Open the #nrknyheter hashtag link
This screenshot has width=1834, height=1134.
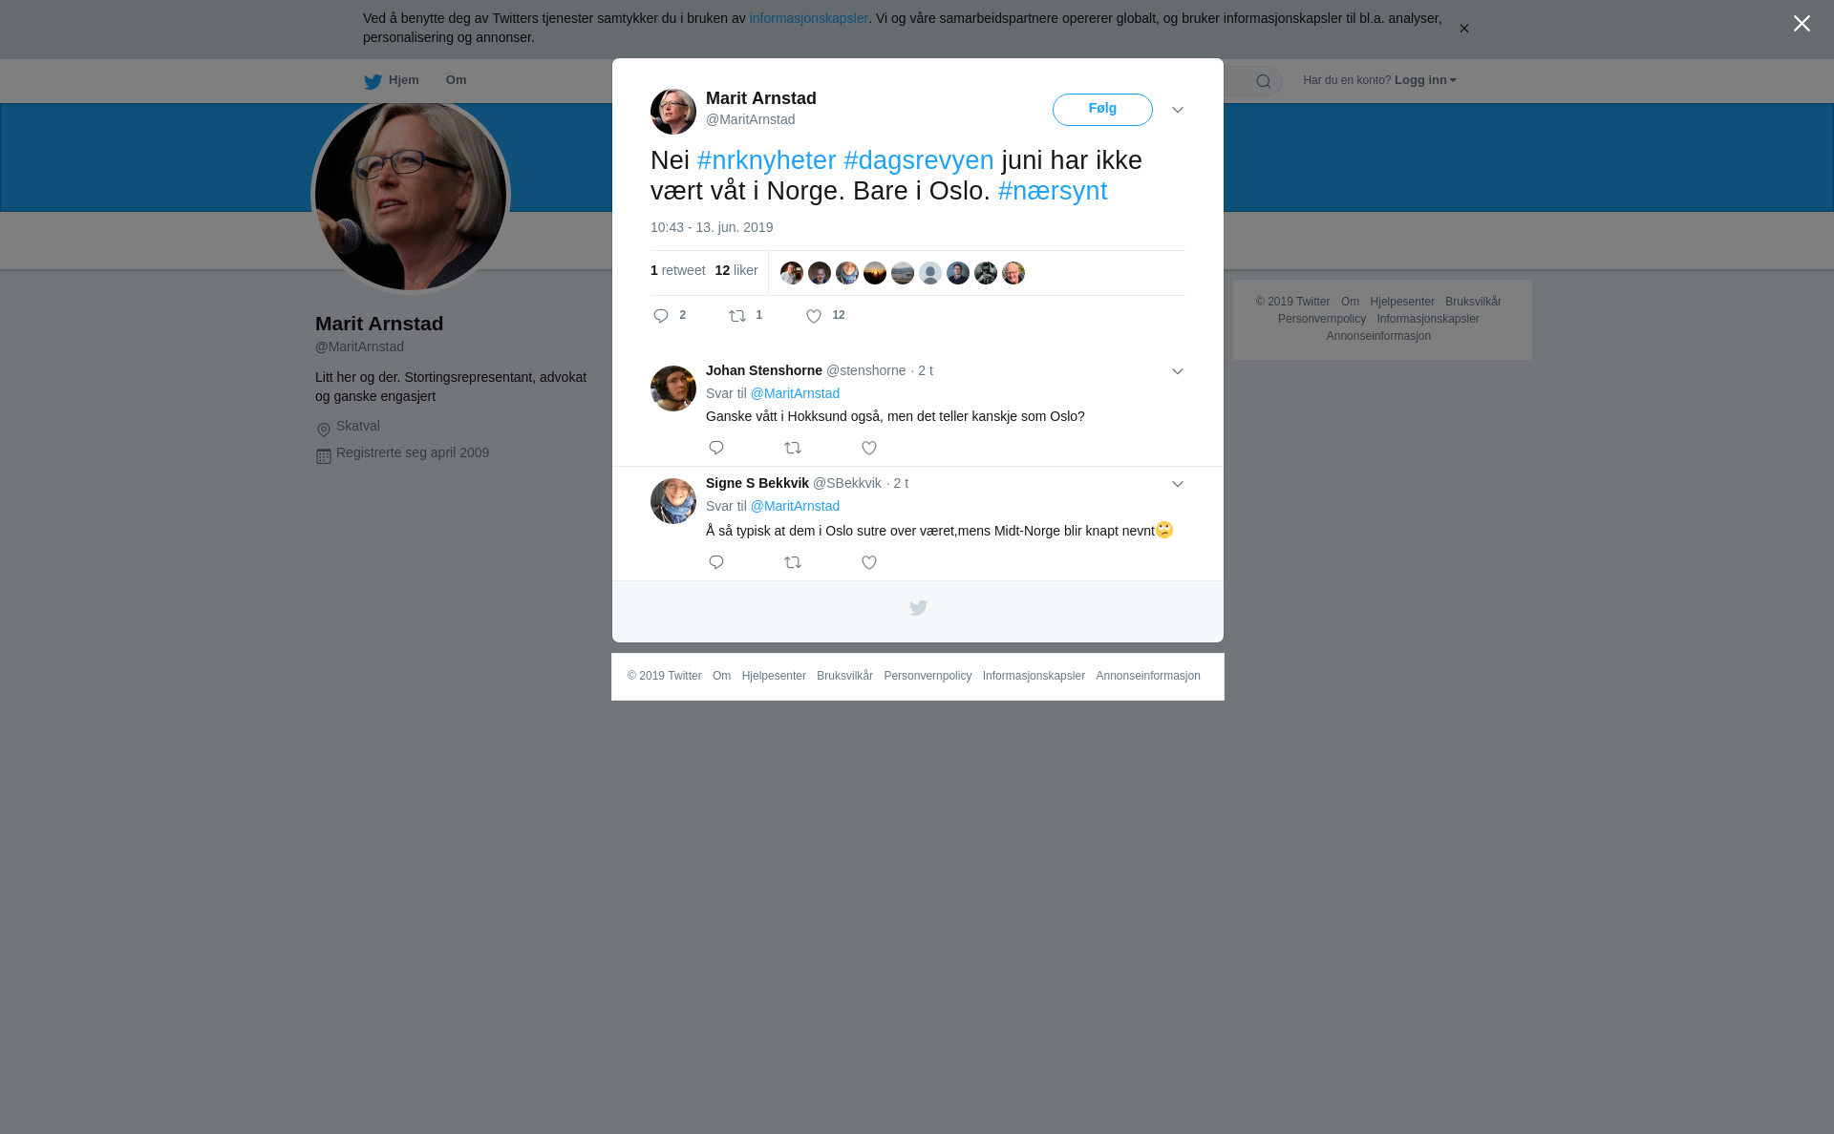point(767,160)
